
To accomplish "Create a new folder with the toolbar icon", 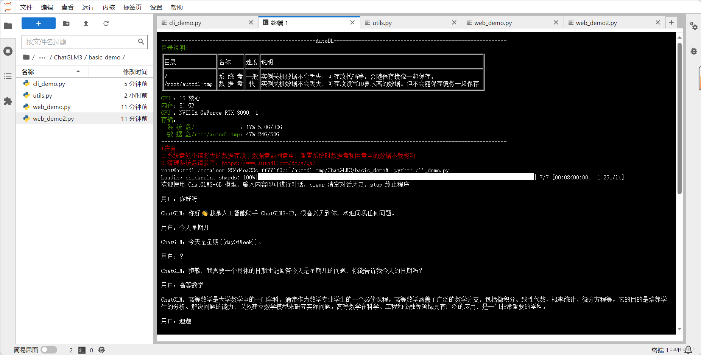I will coord(66,23).
